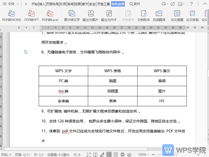209x157 pixels.
Task: Click the underlined word pdf in item 11
Action: (65, 131)
